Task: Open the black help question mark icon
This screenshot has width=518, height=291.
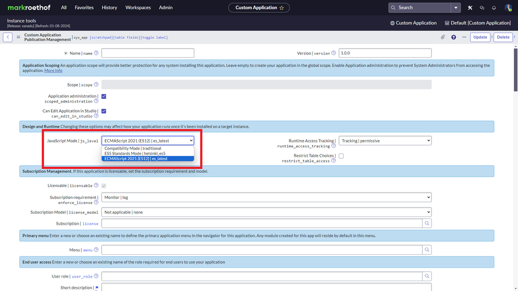Action: pyautogui.click(x=454, y=37)
